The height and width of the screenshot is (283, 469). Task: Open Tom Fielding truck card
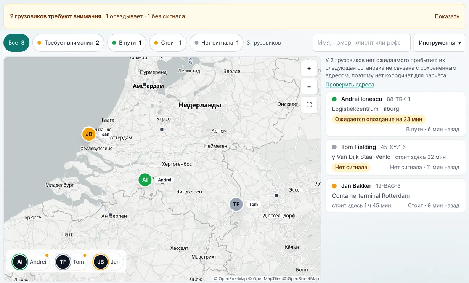click(x=395, y=157)
